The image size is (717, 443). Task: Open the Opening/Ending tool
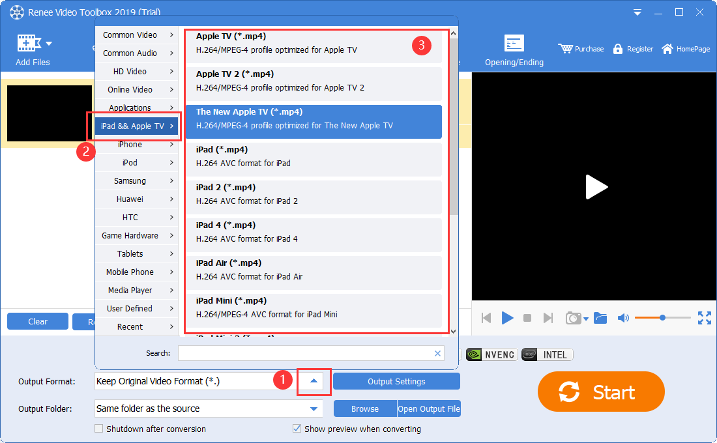(514, 44)
